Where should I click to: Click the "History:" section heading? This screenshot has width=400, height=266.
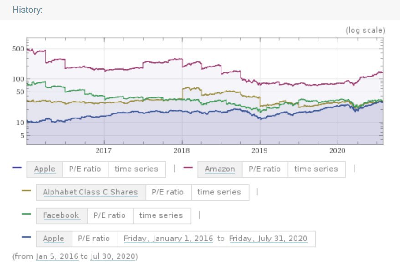pyautogui.click(x=27, y=10)
